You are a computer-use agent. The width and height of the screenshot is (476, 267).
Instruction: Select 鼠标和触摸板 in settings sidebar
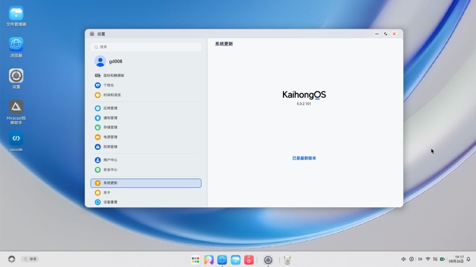[x=146, y=76]
